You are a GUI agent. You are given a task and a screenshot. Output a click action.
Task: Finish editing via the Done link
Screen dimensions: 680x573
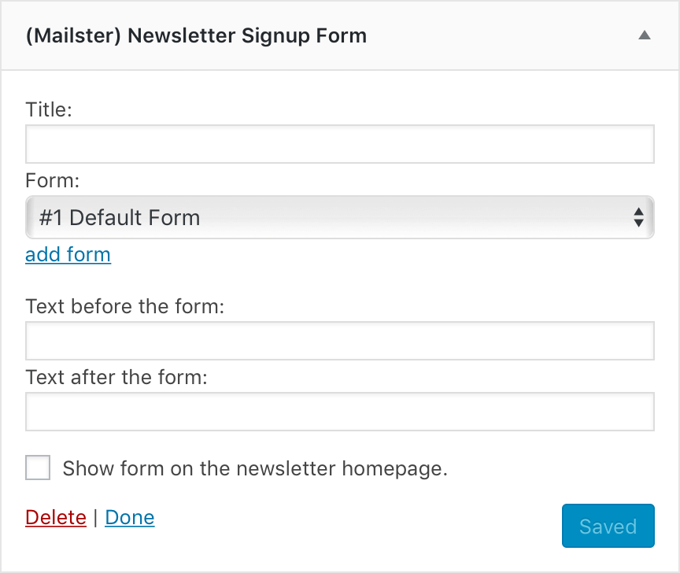[x=129, y=517]
